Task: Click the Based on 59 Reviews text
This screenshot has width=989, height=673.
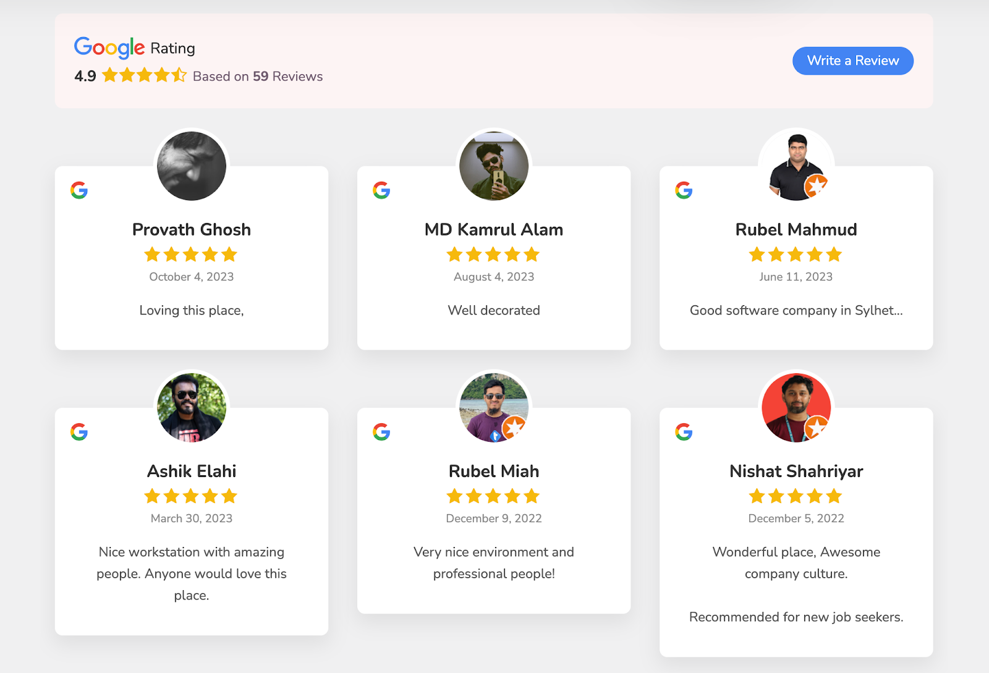Action: click(x=258, y=77)
